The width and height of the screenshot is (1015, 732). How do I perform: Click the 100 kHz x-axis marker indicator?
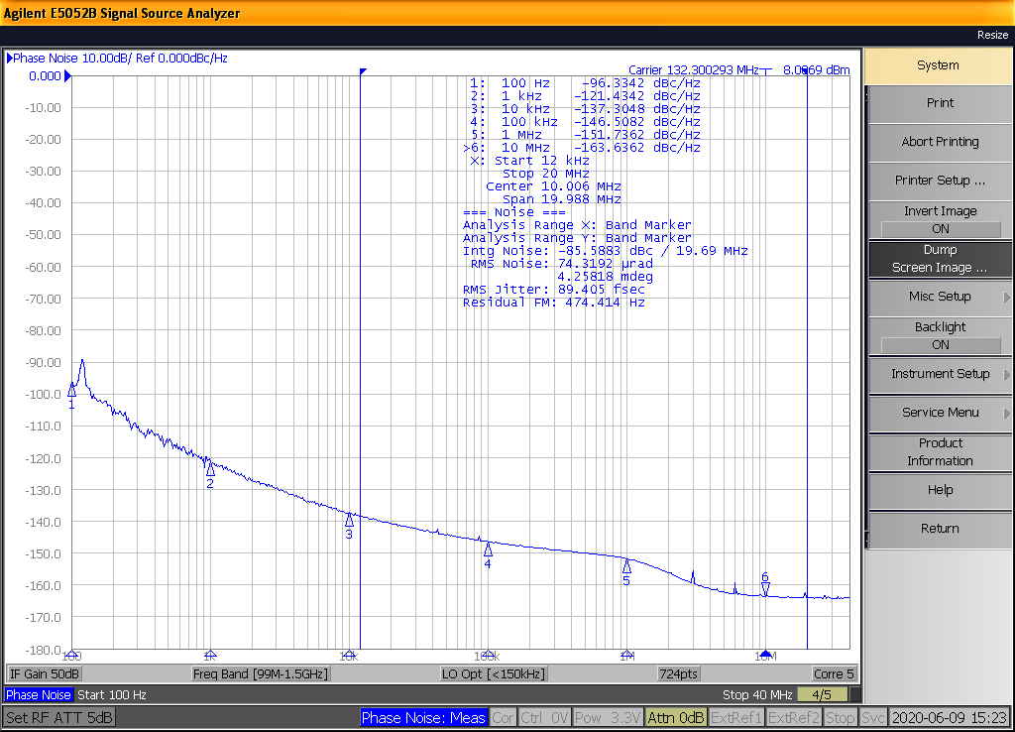488,655
